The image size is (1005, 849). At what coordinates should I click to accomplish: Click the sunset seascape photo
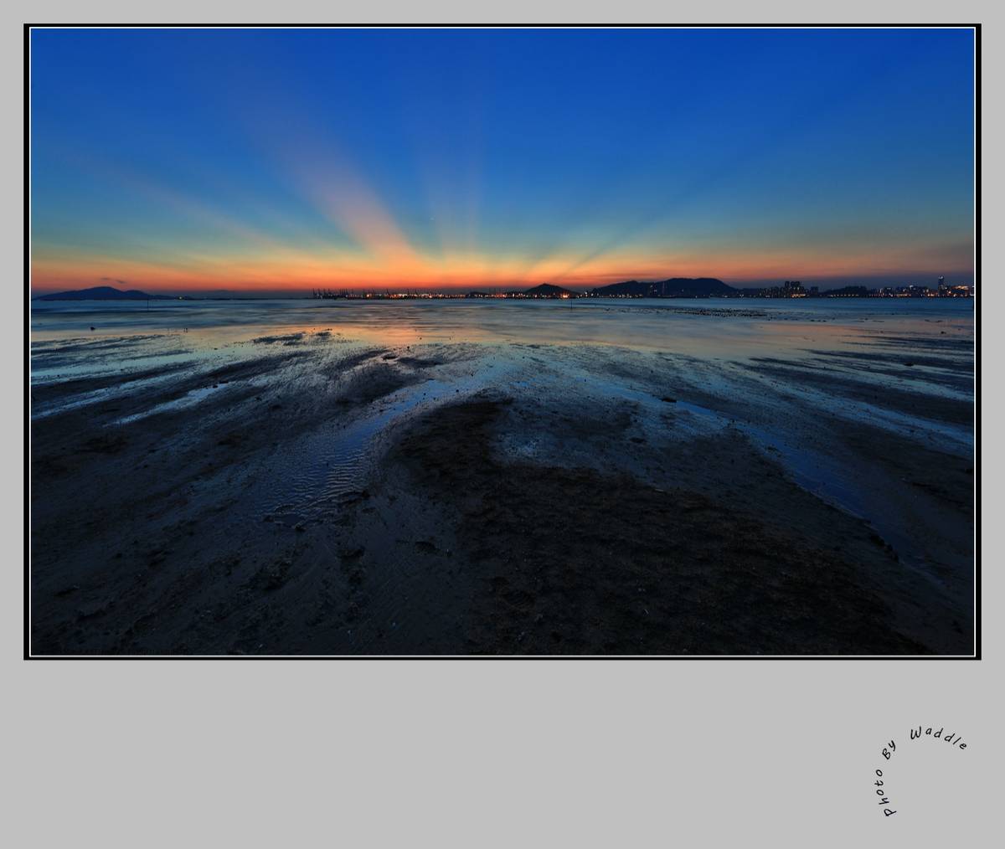pyautogui.click(x=502, y=342)
